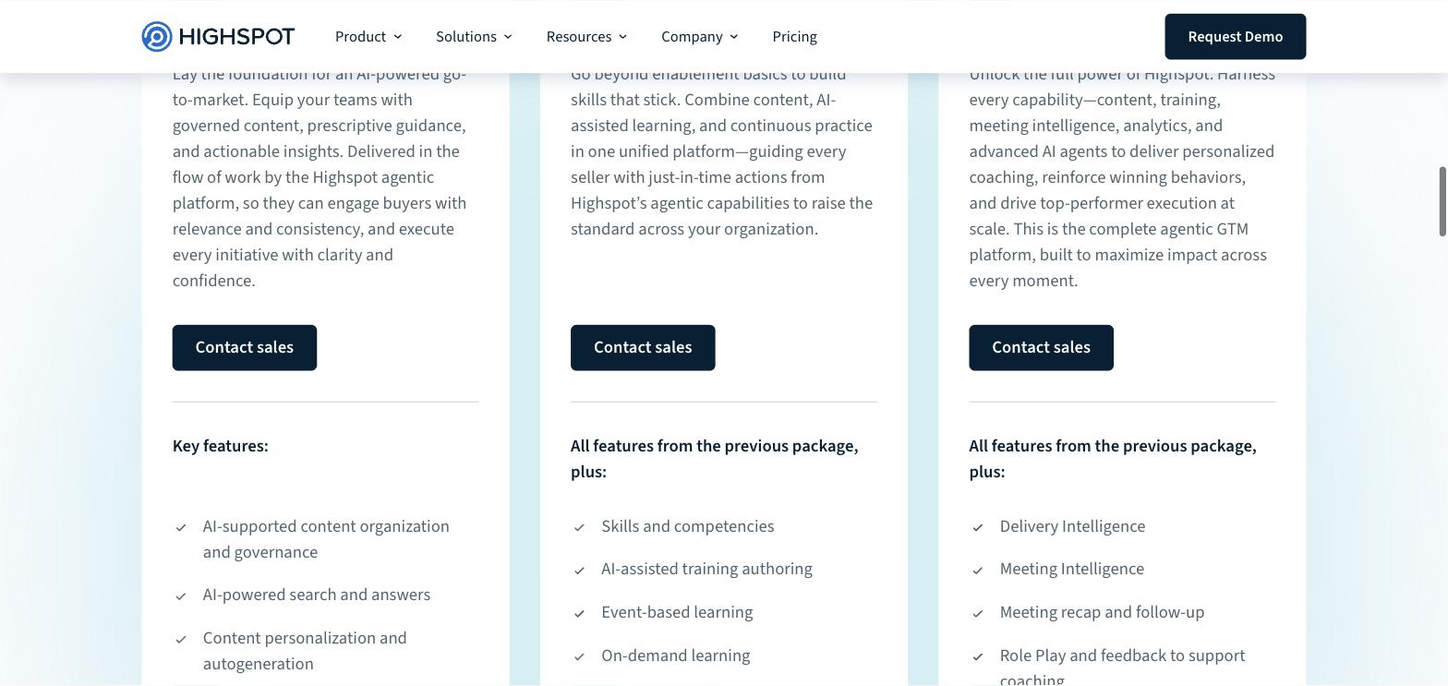Click checkmark next to AI-assisted training authoring
The height and width of the screenshot is (686, 1448).
point(579,571)
